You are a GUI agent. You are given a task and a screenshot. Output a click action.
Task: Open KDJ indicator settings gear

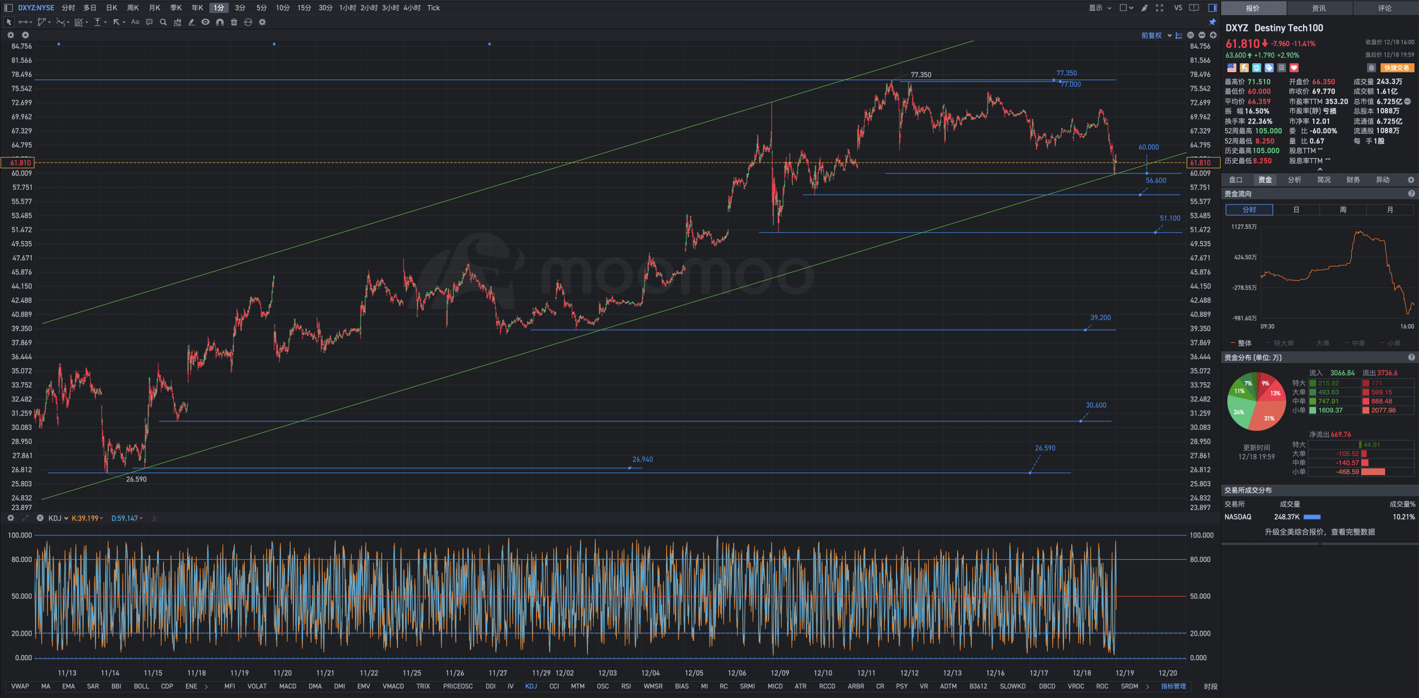coord(10,518)
